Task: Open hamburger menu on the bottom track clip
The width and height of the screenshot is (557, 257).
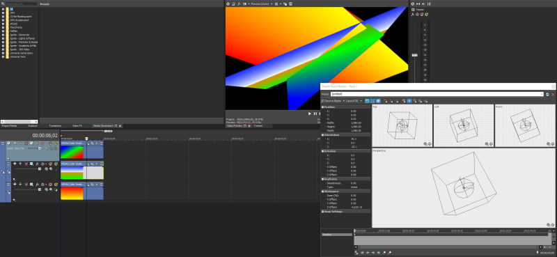Action: (x=101, y=185)
